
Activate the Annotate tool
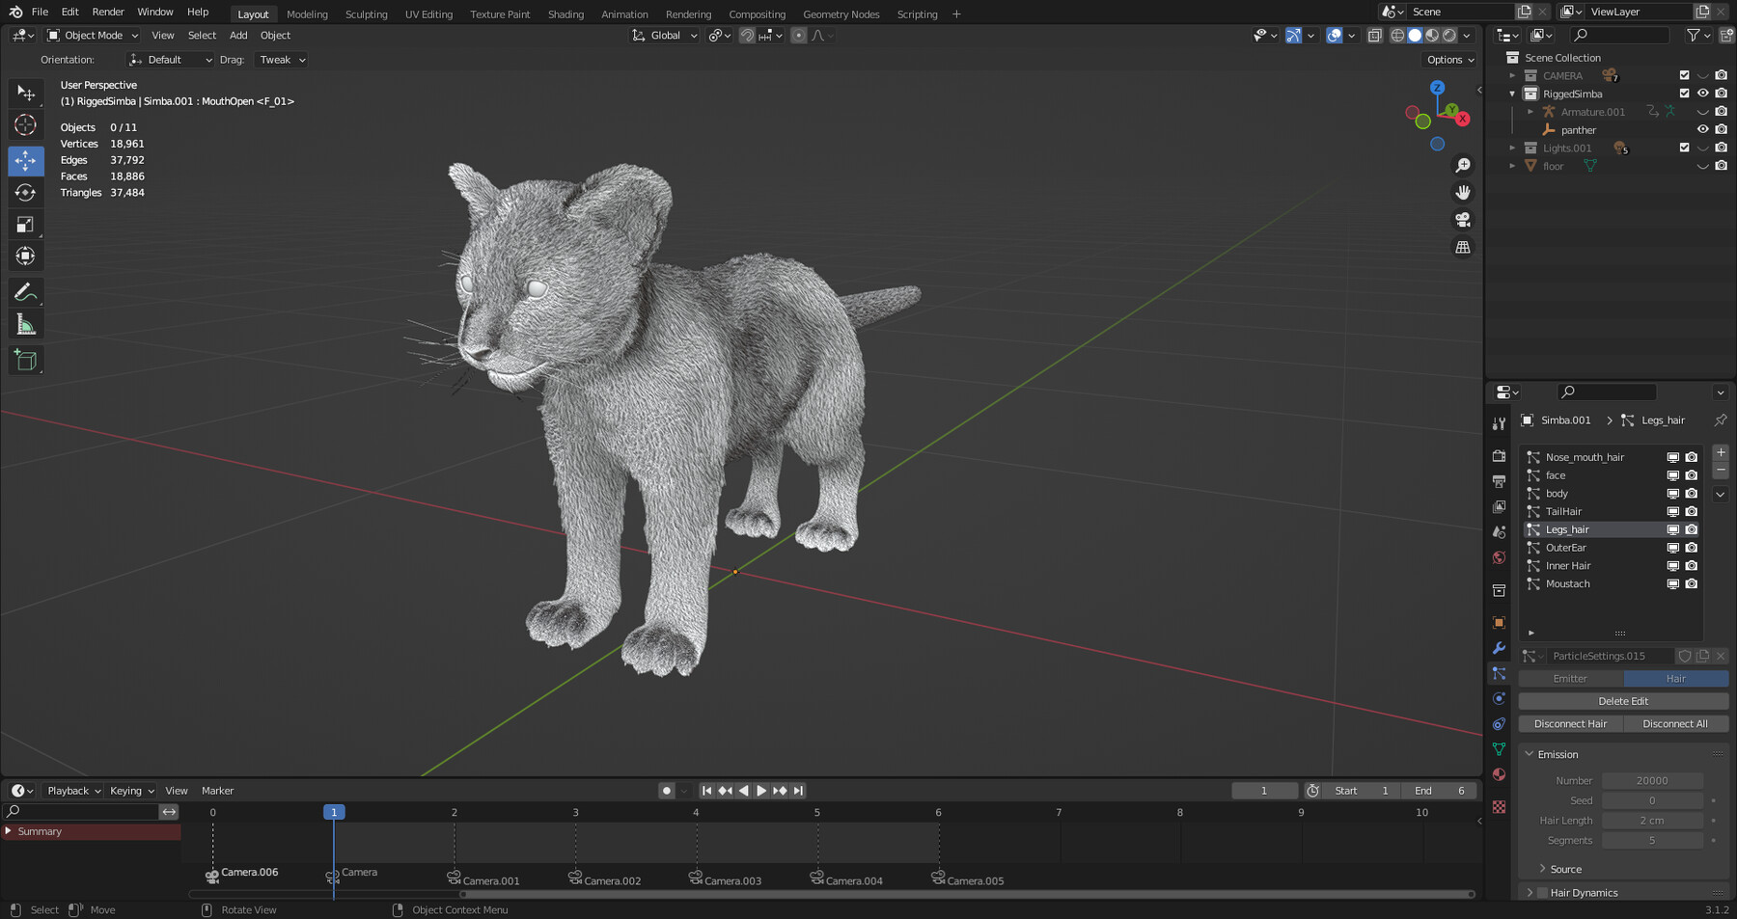pyautogui.click(x=26, y=291)
